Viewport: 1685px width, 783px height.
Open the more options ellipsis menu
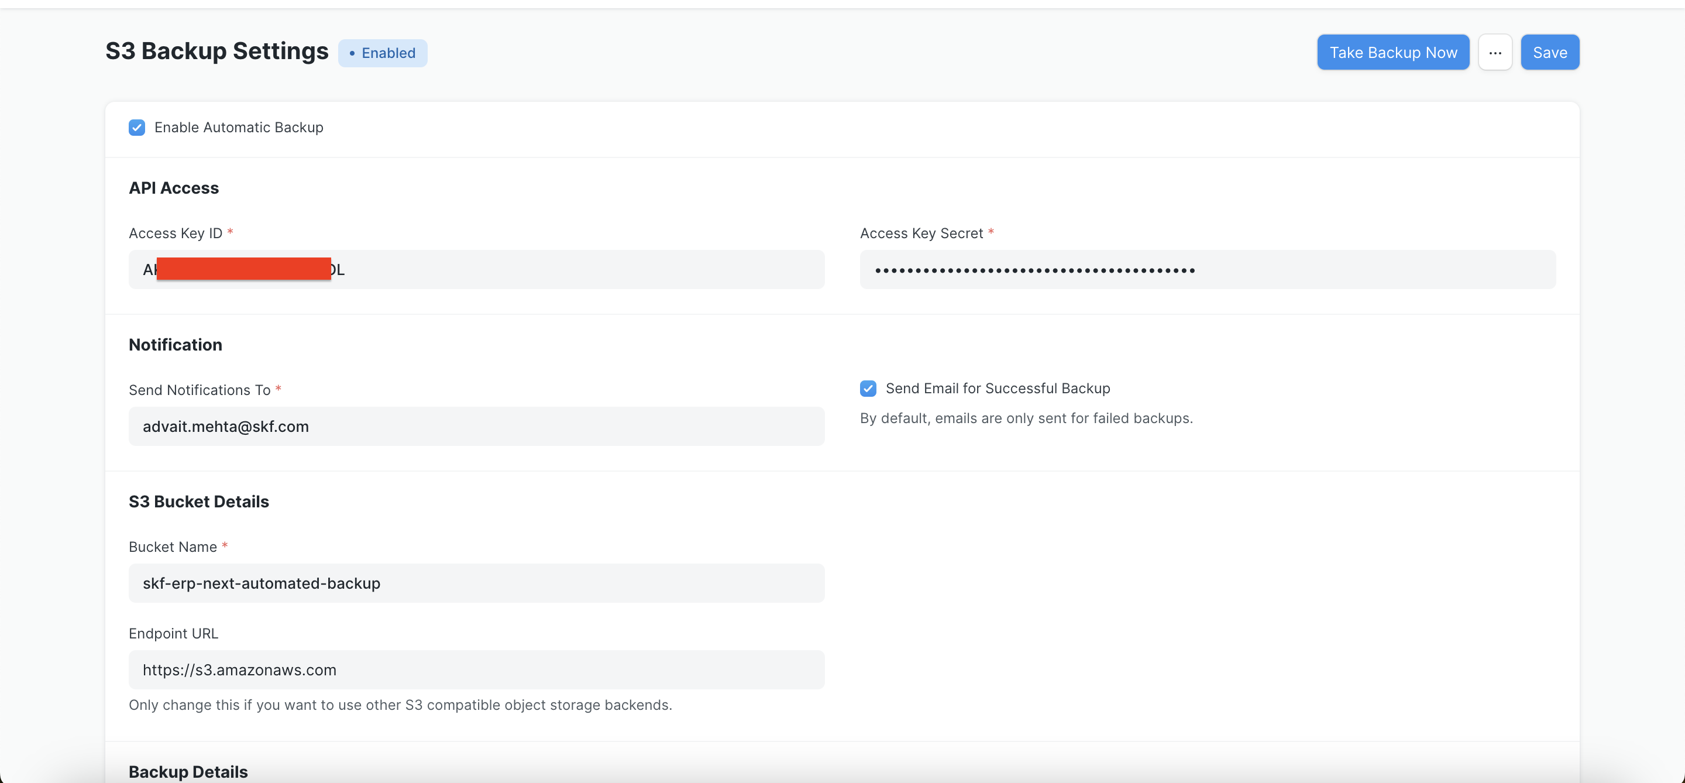1495,52
